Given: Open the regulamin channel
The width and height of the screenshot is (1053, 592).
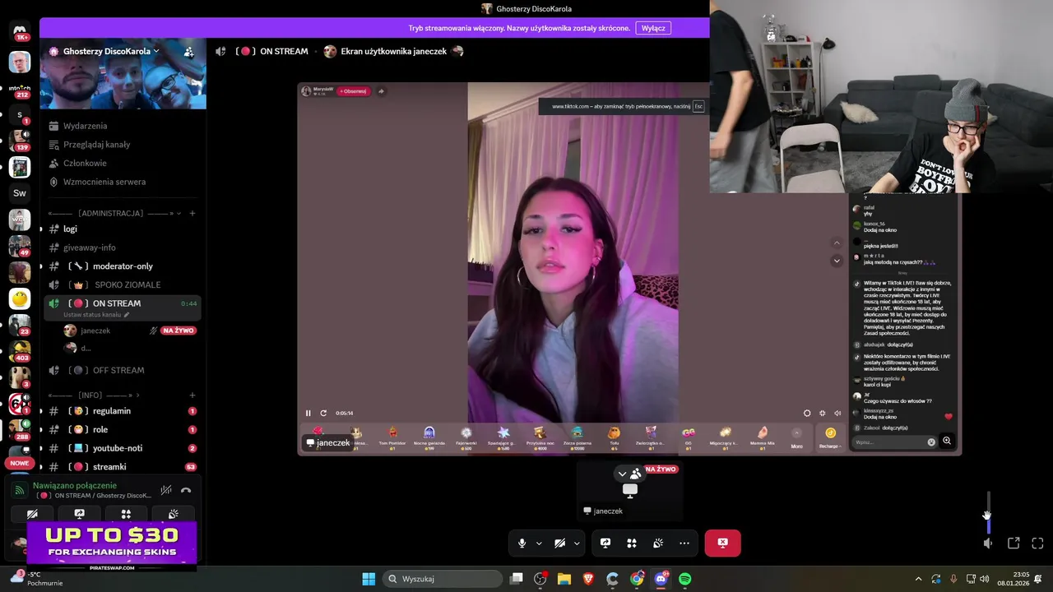Looking at the screenshot, I should point(123,411).
